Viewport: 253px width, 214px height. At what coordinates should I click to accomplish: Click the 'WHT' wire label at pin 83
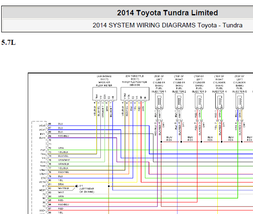click(x=61, y=192)
